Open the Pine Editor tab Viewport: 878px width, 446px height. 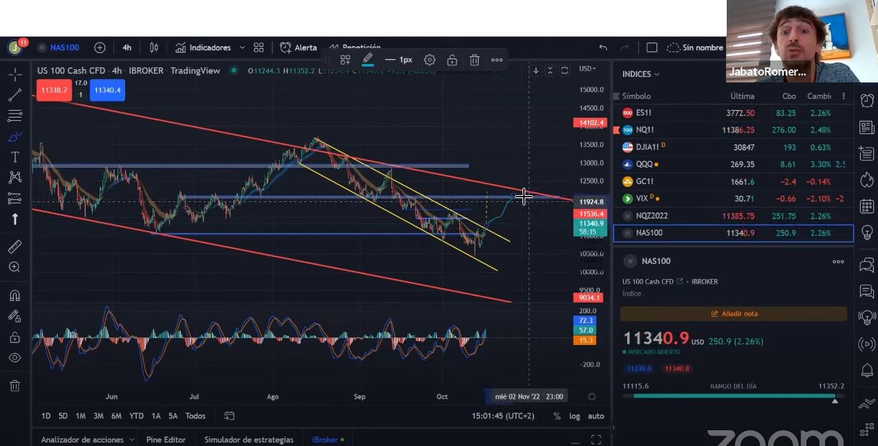[166, 440]
